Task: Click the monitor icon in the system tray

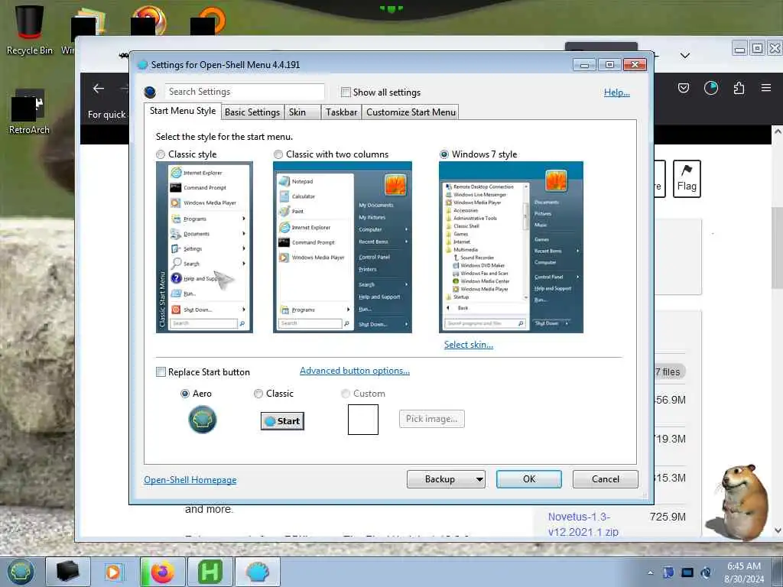Action: point(687,572)
